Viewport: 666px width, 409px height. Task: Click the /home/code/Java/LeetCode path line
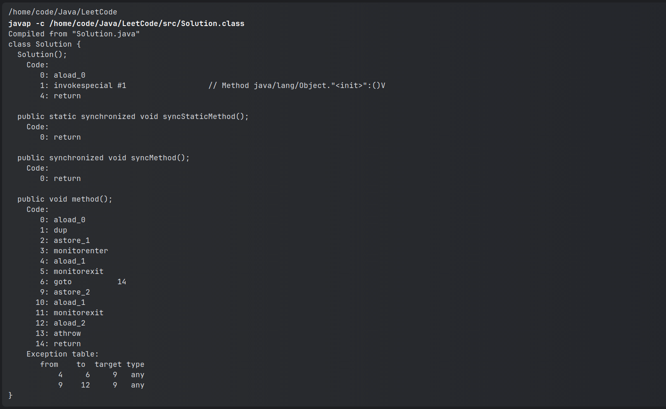63,12
